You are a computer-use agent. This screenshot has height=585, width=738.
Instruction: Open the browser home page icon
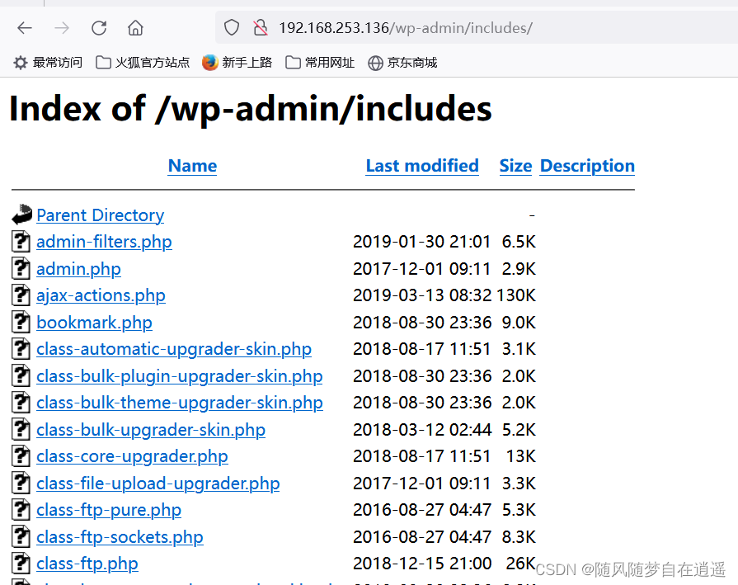[x=135, y=28]
